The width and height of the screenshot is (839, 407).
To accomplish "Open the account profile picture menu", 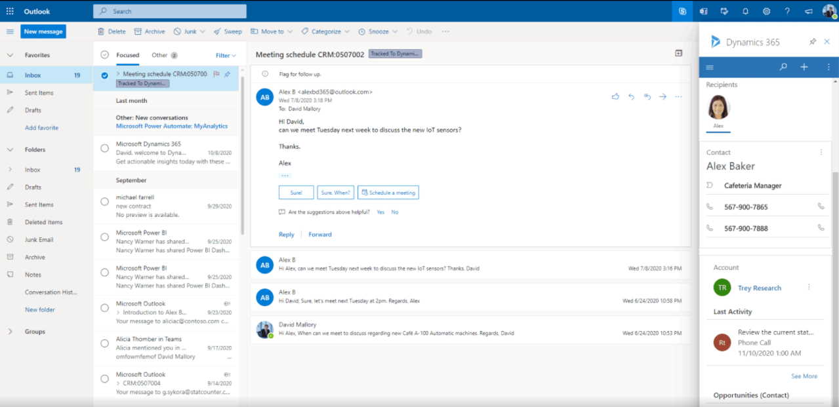I will [829, 11].
